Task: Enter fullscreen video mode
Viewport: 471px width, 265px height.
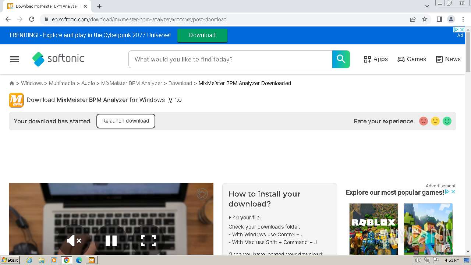Action: click(x=148, y=241)
